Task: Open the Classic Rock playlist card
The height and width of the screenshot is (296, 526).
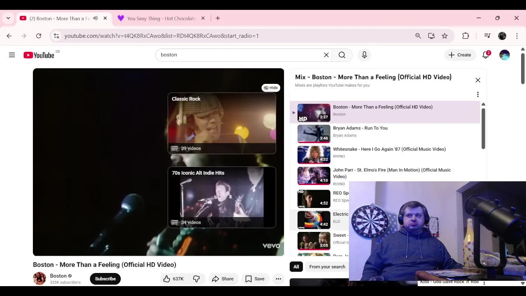Action: point(222,123)
